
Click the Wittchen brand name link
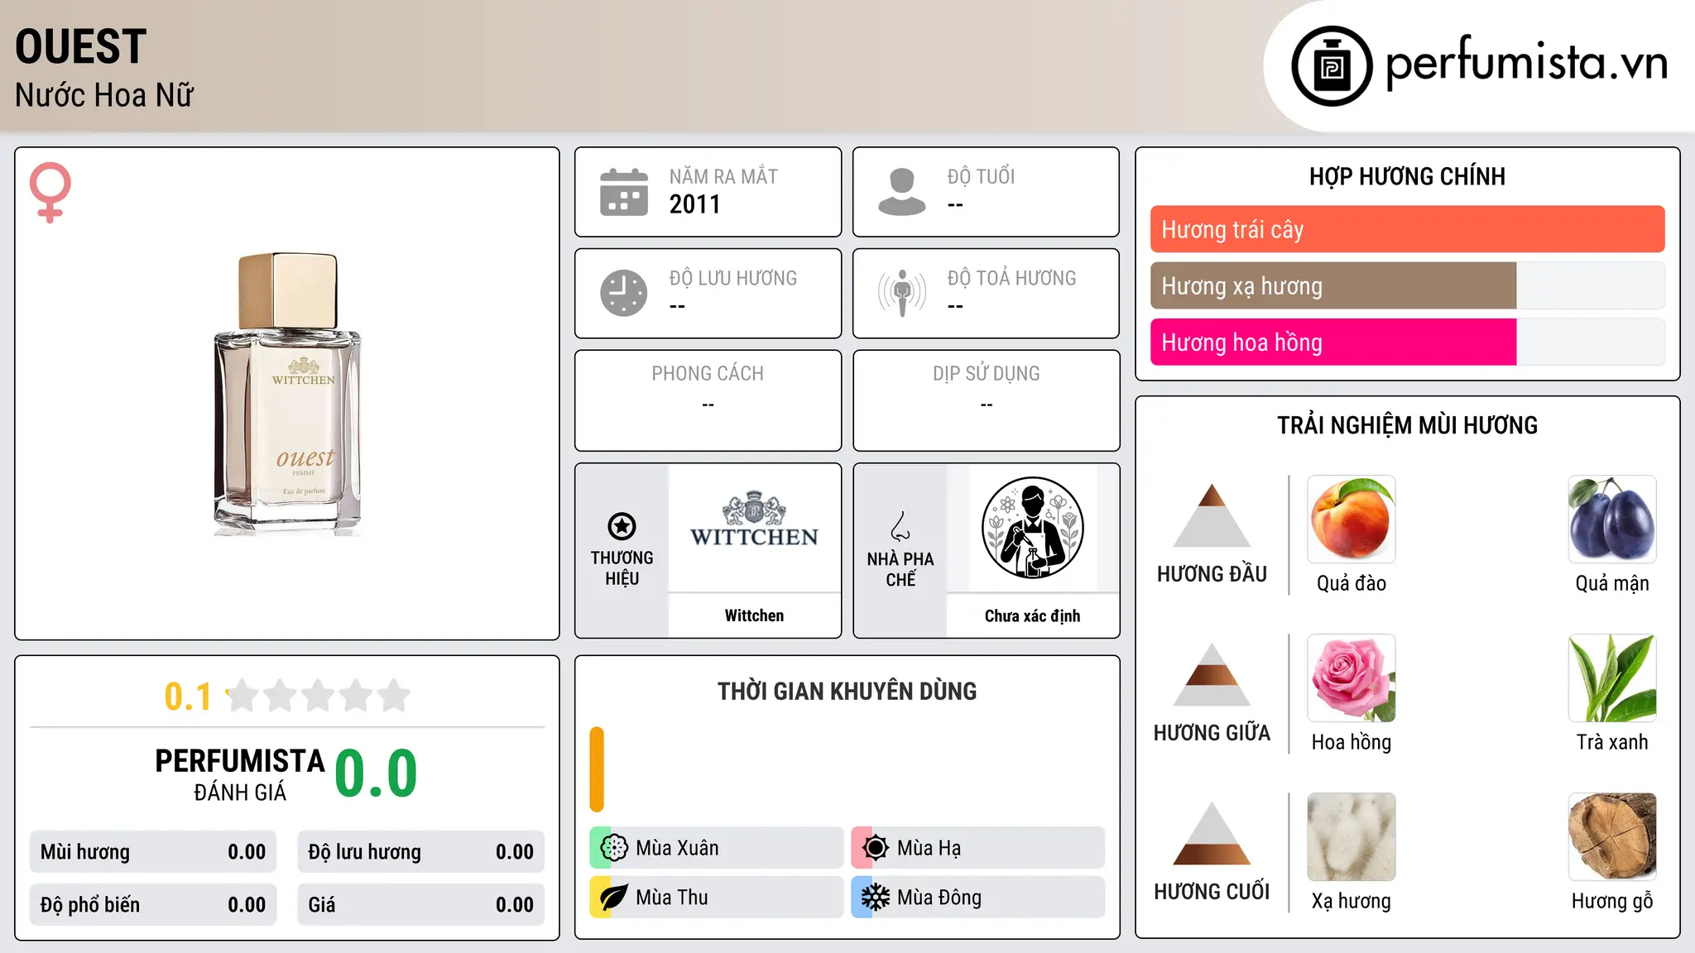[754, 615]
